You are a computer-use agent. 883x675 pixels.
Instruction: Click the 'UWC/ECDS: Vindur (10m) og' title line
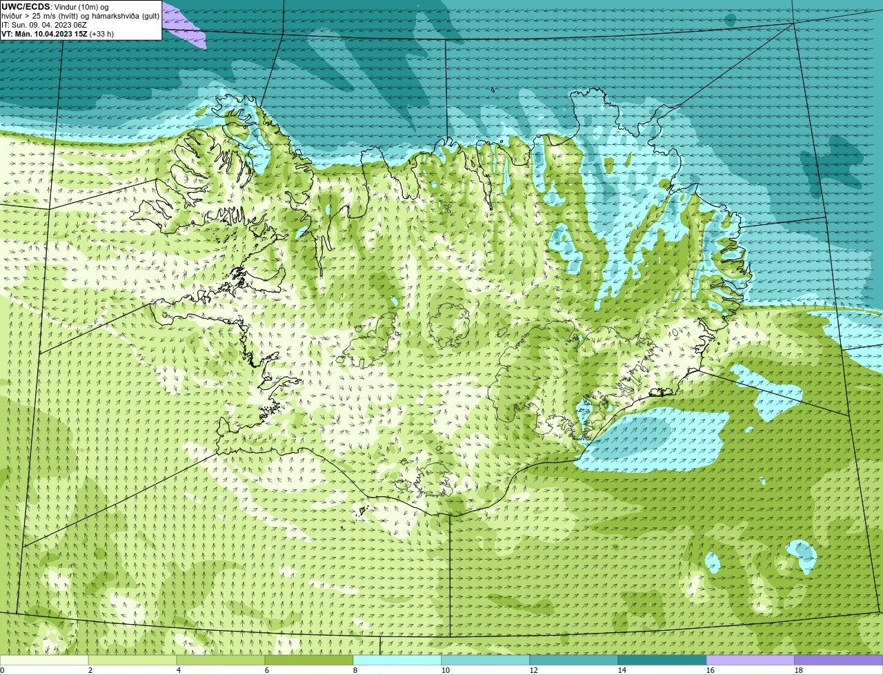click(55, 7)
